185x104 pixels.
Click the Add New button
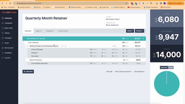28,72
